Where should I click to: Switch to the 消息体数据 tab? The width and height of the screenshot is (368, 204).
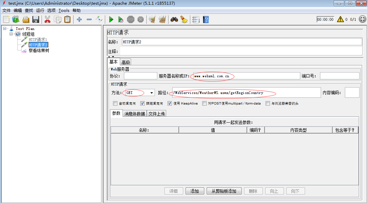pyautogui.click(x=135, y=114)
